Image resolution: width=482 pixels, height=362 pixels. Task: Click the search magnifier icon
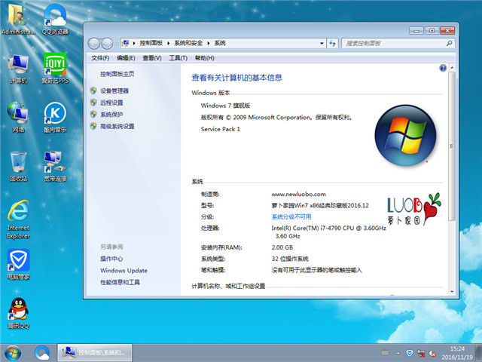[449, 44]
